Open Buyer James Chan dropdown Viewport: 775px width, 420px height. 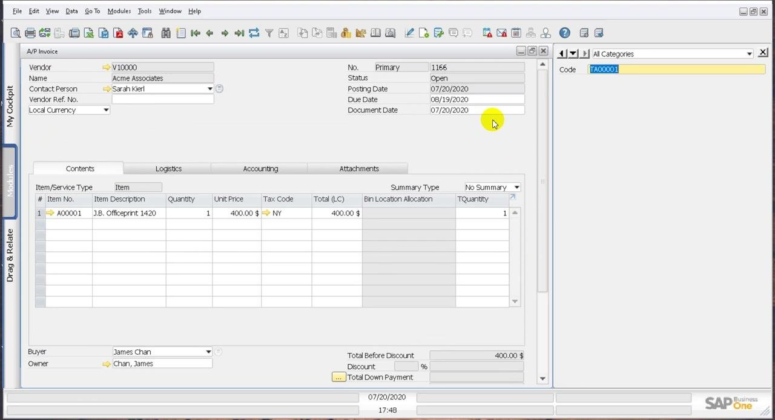click(x=208, y=352)
